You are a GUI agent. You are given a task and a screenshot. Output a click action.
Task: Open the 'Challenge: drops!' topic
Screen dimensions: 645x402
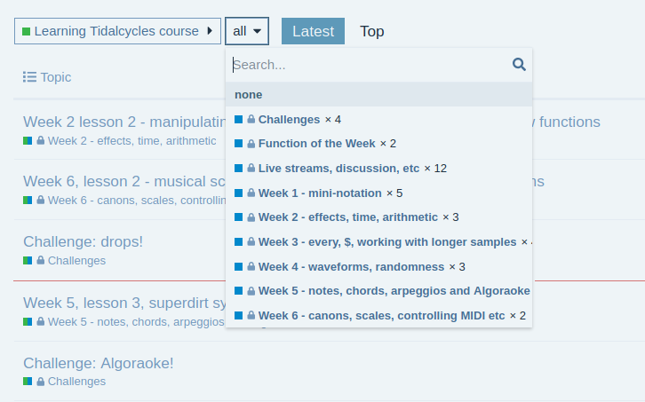pos(84,241)
